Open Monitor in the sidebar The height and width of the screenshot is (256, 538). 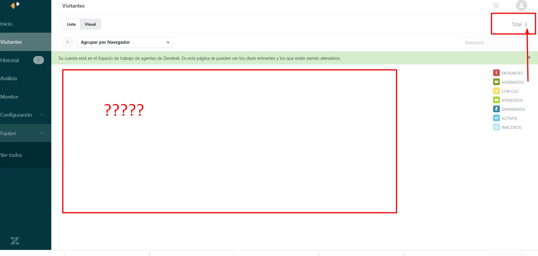(26, 97)
